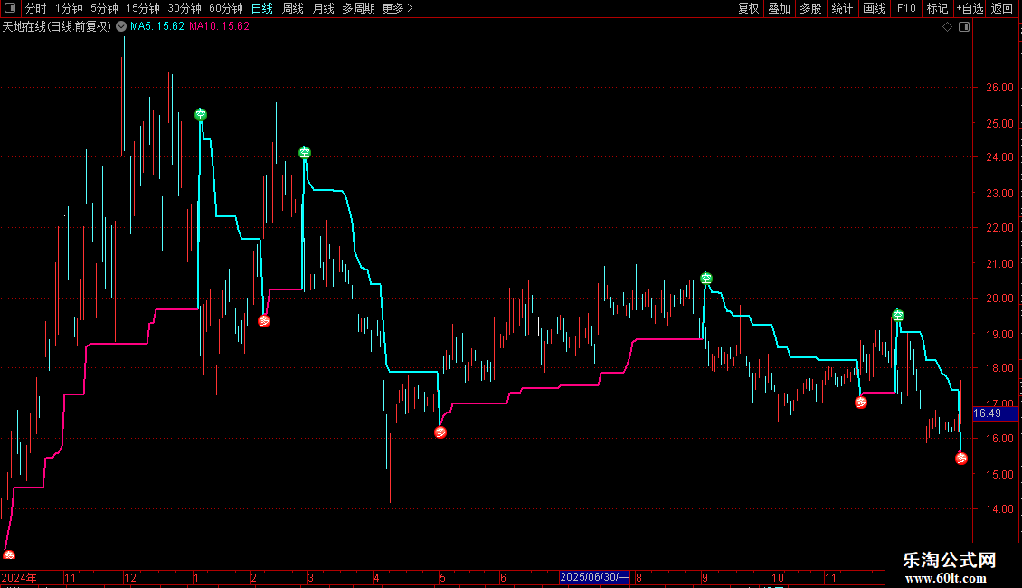Click the red 多 signal at bottom-left corner
The image size is (1022, 588).
8,555
